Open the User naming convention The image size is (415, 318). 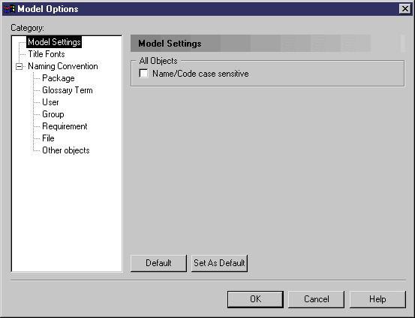pyautogui.click(x=50, y=102)
